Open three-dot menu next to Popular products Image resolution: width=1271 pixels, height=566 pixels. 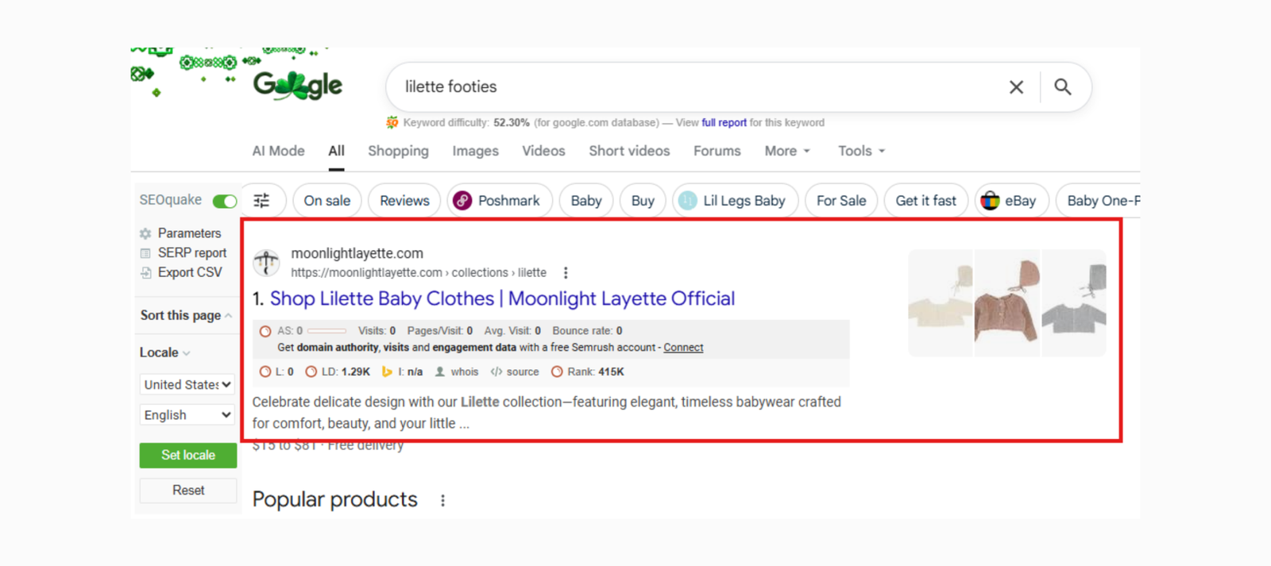tap(442, 501)
